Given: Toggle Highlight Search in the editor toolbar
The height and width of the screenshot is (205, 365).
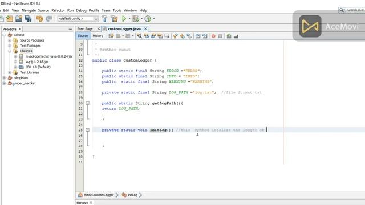Looking at the screenshot, I should [x=160, y=36].
